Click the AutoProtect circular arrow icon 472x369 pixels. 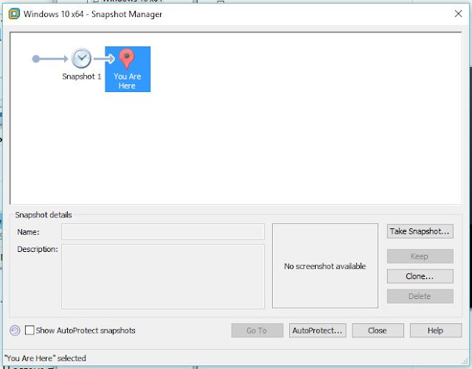coord(15,331)
